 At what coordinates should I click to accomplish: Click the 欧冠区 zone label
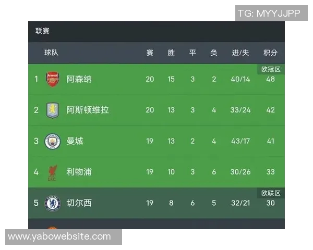tap(271, 69)
